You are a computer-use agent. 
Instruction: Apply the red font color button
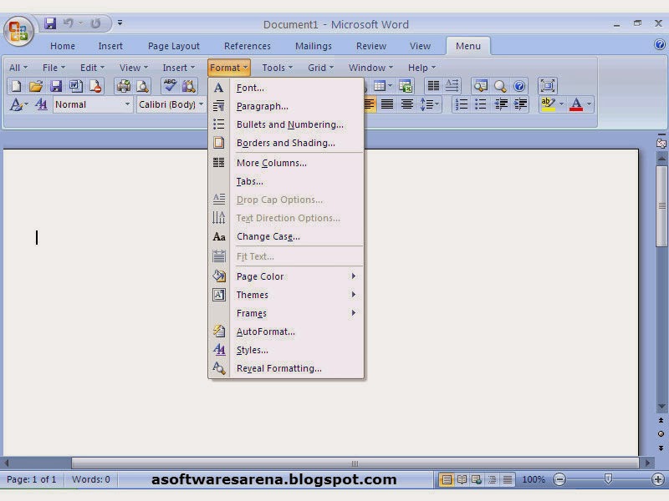coord(576,104)
